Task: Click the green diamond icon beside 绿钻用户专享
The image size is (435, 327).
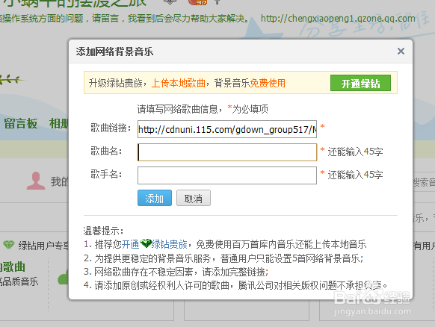Action: [9, 245]
